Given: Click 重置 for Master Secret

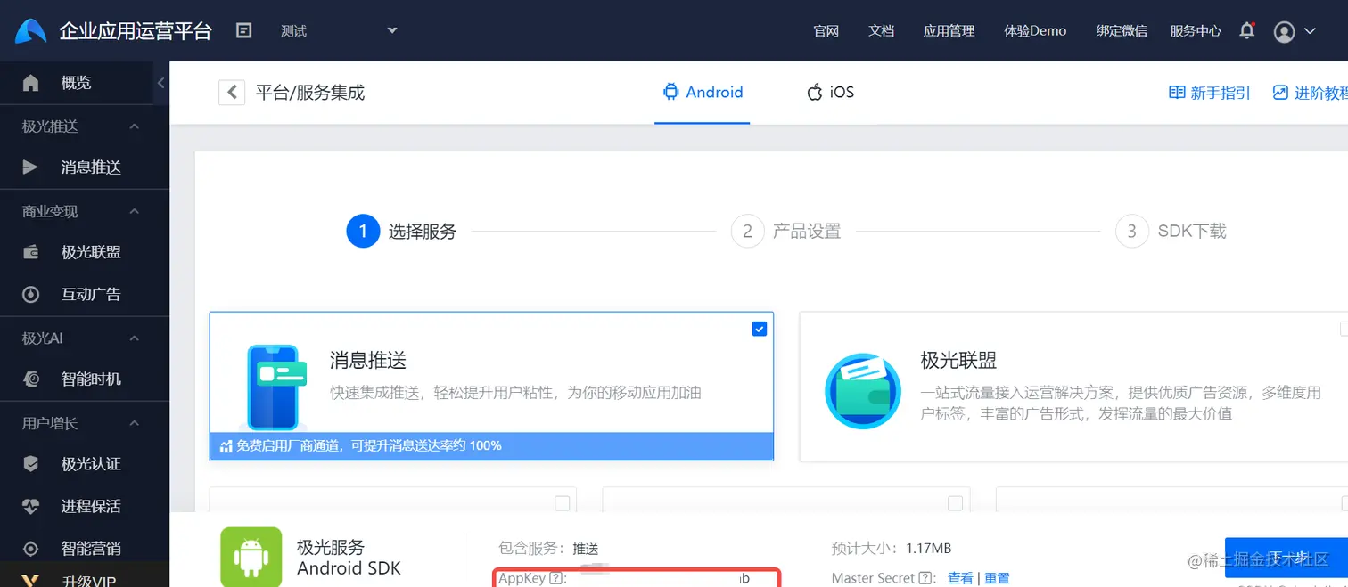Looking at the screenshot, I should click(997, 578).
